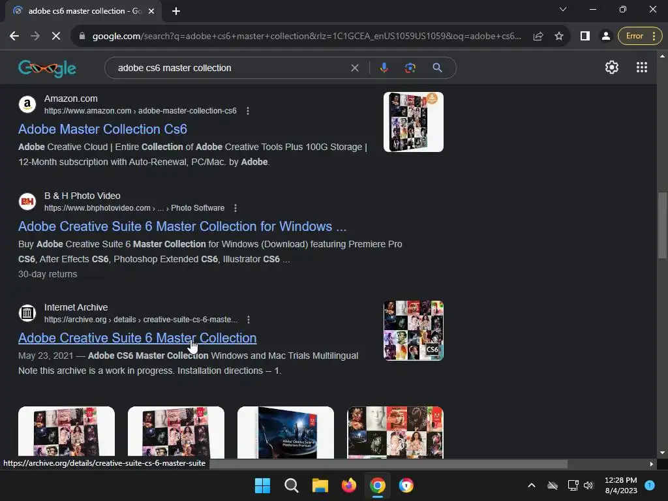Click the browser forward arrow
Screen dimensions: 668x501
35,37
